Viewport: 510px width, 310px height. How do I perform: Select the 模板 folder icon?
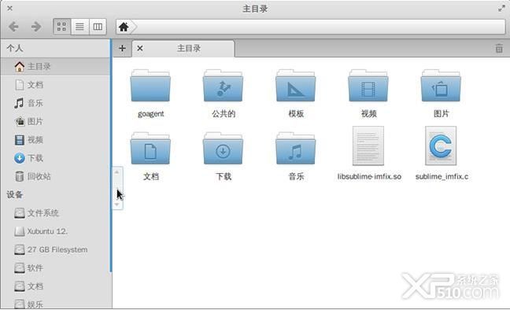click(x=296, y=86)
